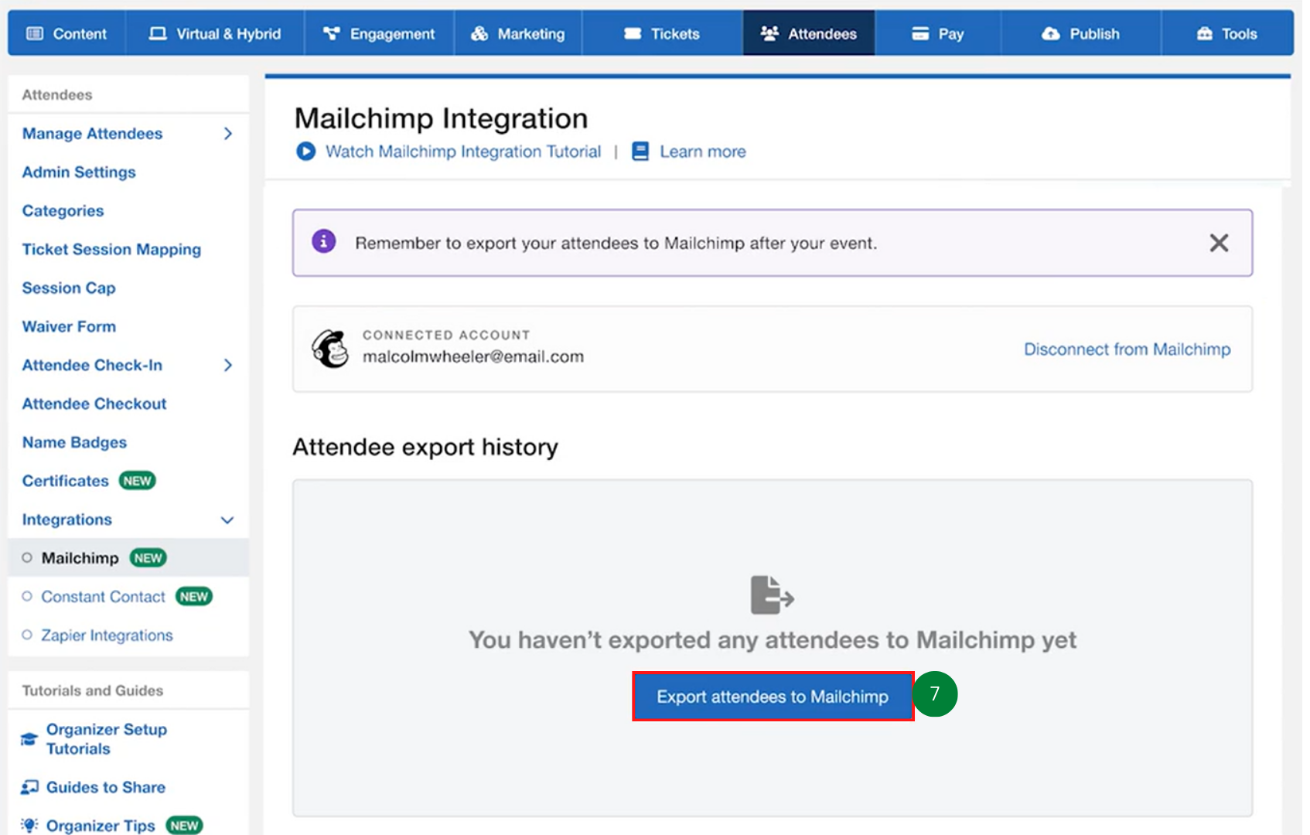Switch to the Engagement tab
Viewport: 1310px width, 835px height.
click(x=379, y=33)
